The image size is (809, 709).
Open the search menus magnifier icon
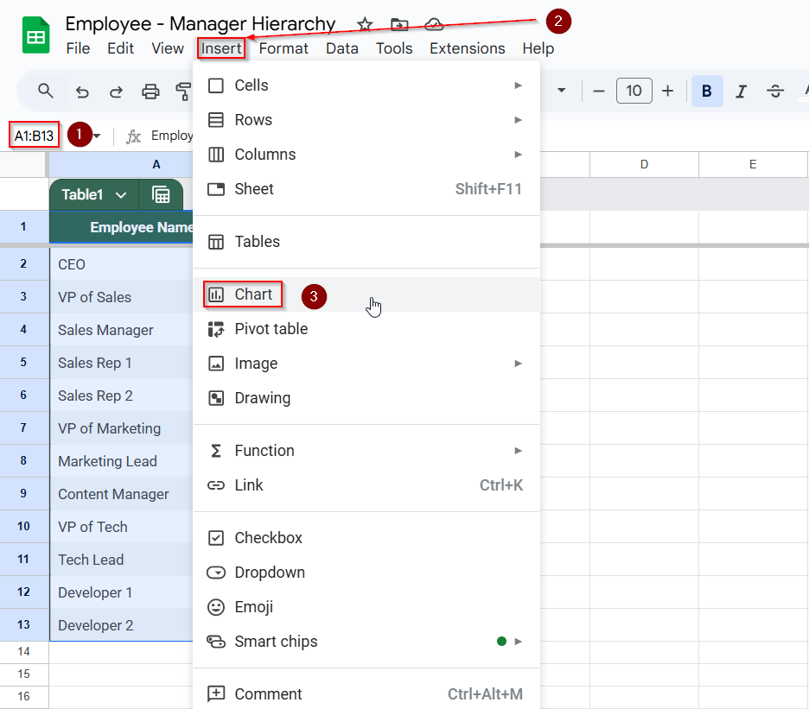click(46, 92)
